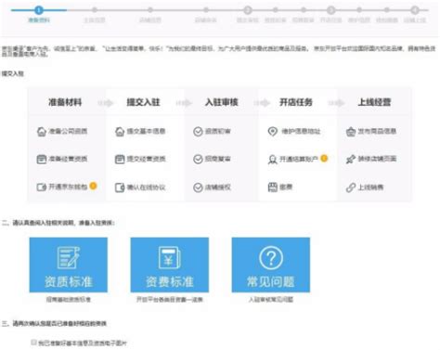The image size is (440, 350).
Task: Click the 准备材料 stage heading
Action: point(65,102)
